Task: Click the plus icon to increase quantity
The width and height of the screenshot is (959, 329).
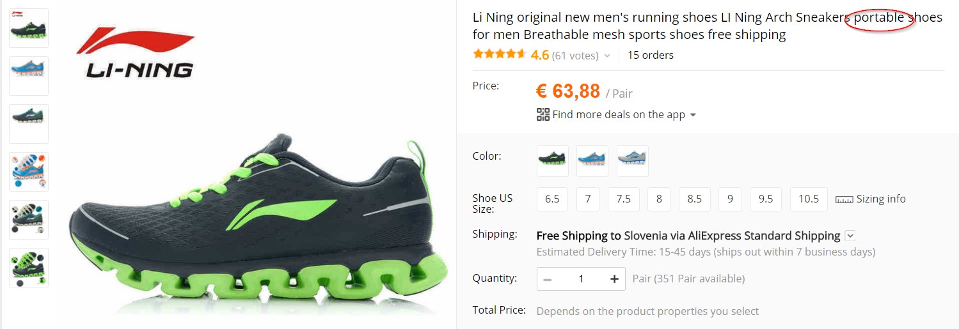Action: click(614, 279)
